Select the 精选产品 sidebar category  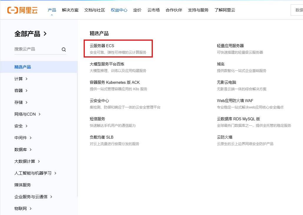(x=39, y=67)
